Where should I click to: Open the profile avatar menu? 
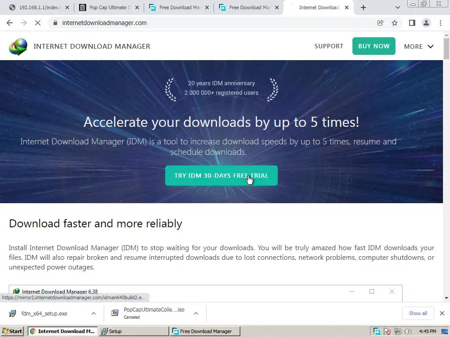pos(426,23)
